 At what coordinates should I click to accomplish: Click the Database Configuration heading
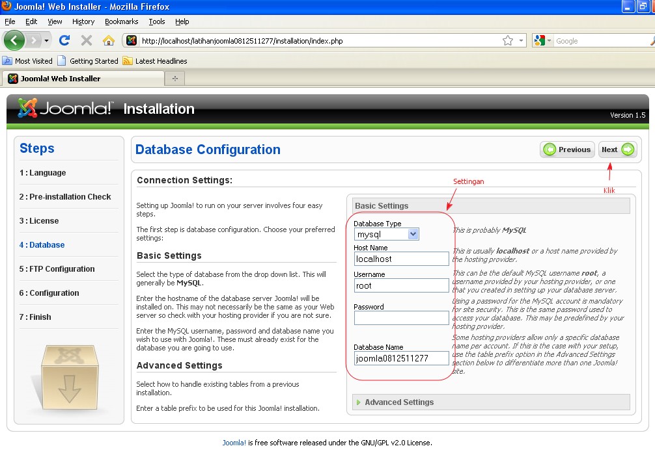point(208,150)
